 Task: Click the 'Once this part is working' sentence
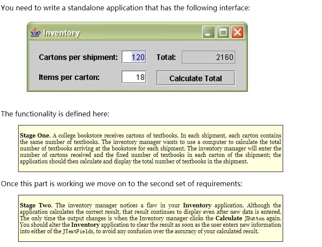(x=121, y=184)
